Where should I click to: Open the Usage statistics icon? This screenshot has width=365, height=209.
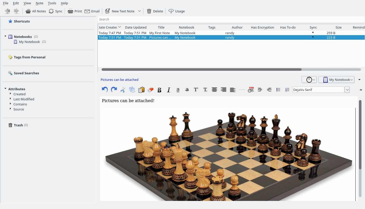(177, 11)
